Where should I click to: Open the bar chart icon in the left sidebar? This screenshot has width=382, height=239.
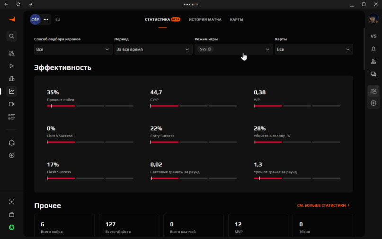tap(12, 79)
